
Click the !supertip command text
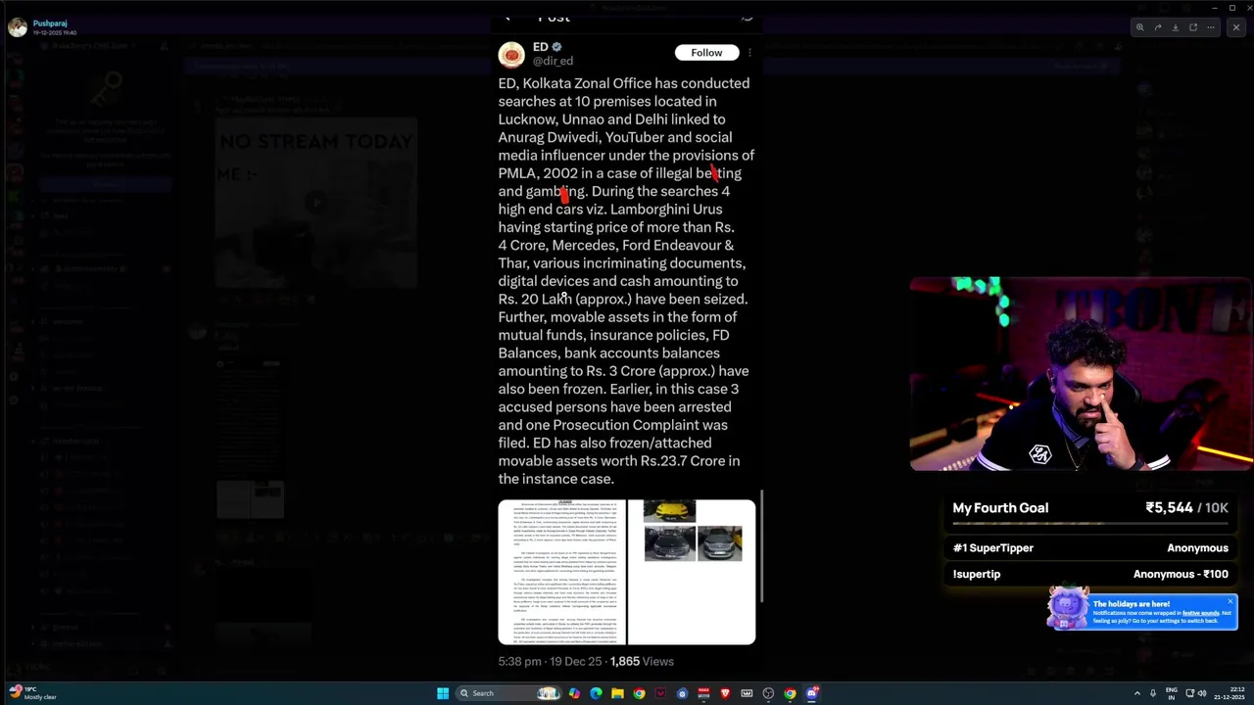977,575
